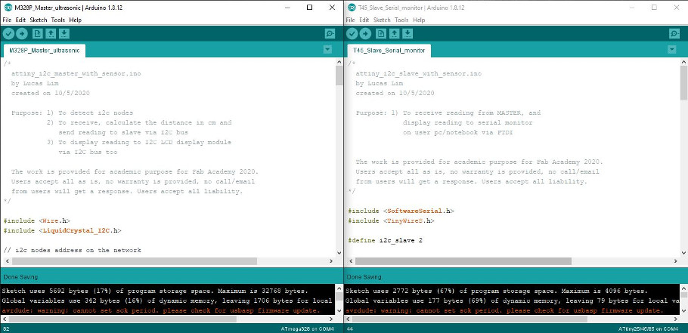Open Sketch menu in M328P_Master_ultrasonic window

pyautogui.click(x=38, y=20)
